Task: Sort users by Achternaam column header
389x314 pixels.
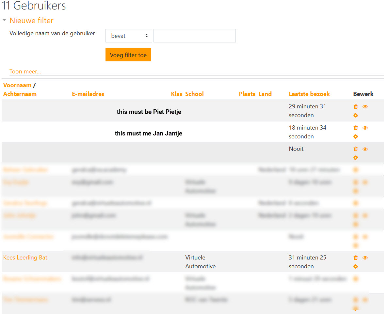Action: [20, 94]
